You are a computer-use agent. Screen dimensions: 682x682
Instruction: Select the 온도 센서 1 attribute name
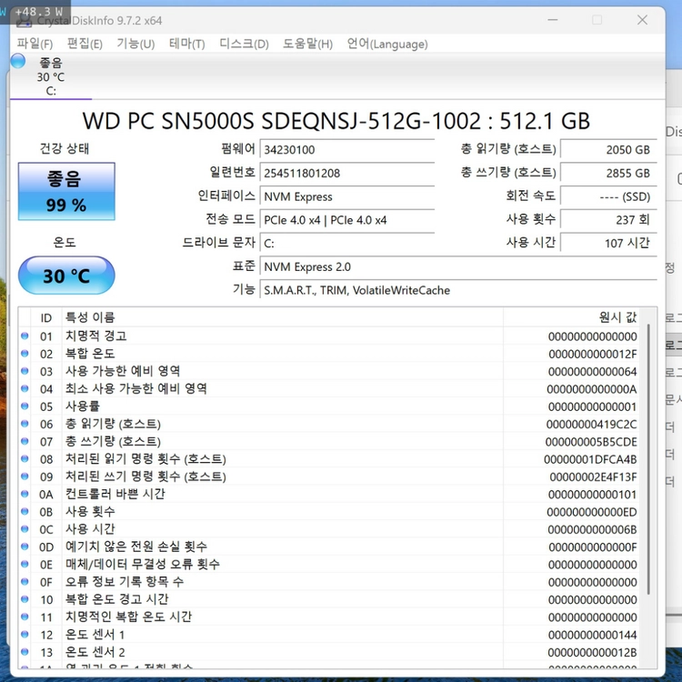click(95, 634)
